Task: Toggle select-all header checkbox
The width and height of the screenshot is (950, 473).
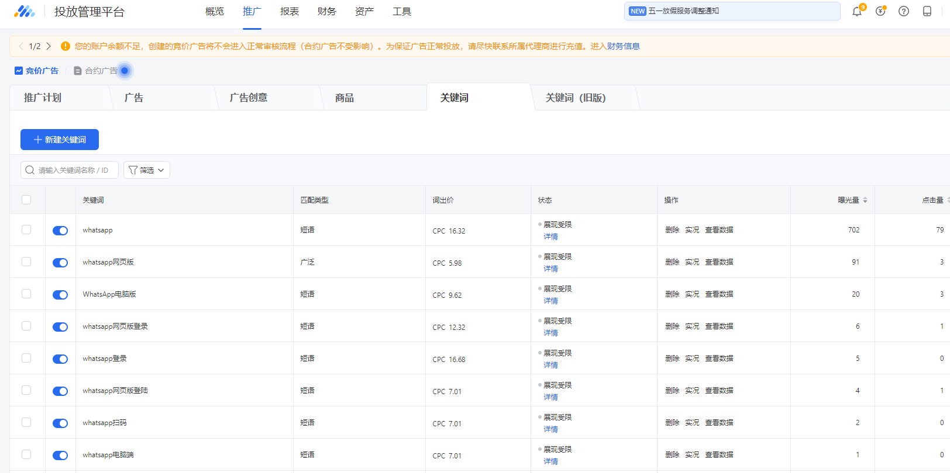Action: (x=26, y=200)
